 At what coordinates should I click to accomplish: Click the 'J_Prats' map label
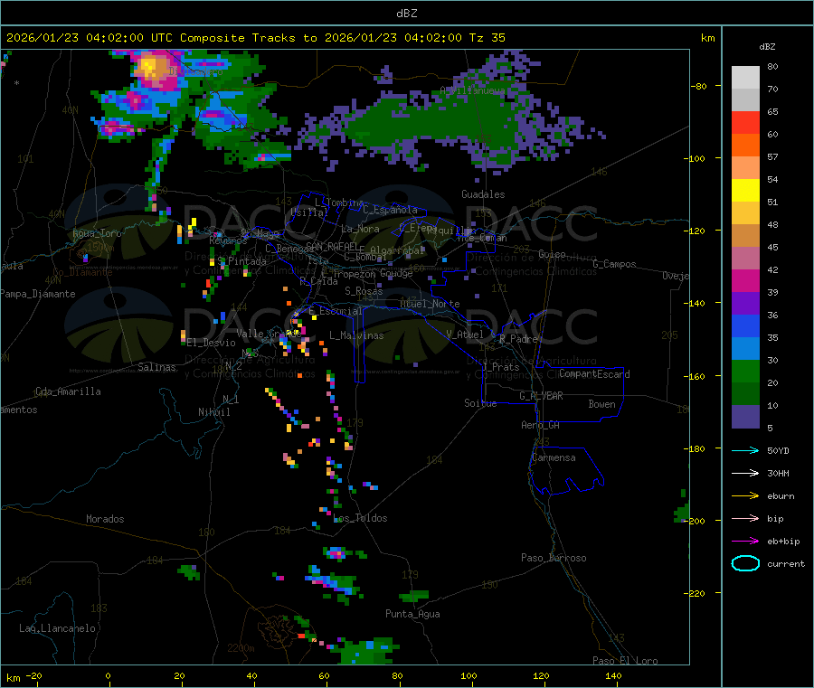coord(501,367)
